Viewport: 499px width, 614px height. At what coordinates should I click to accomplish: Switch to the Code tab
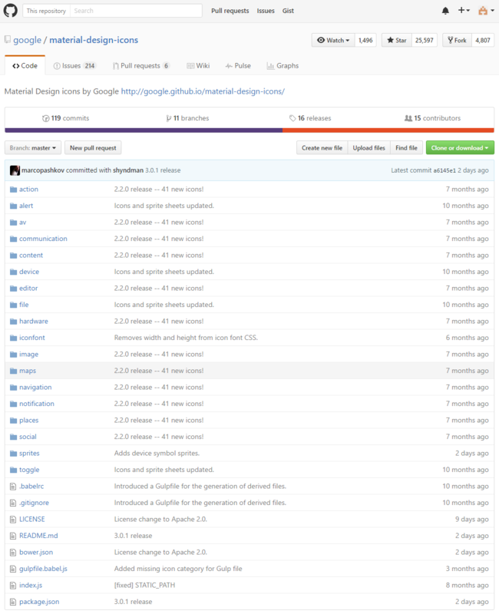(x=25, y=66)
